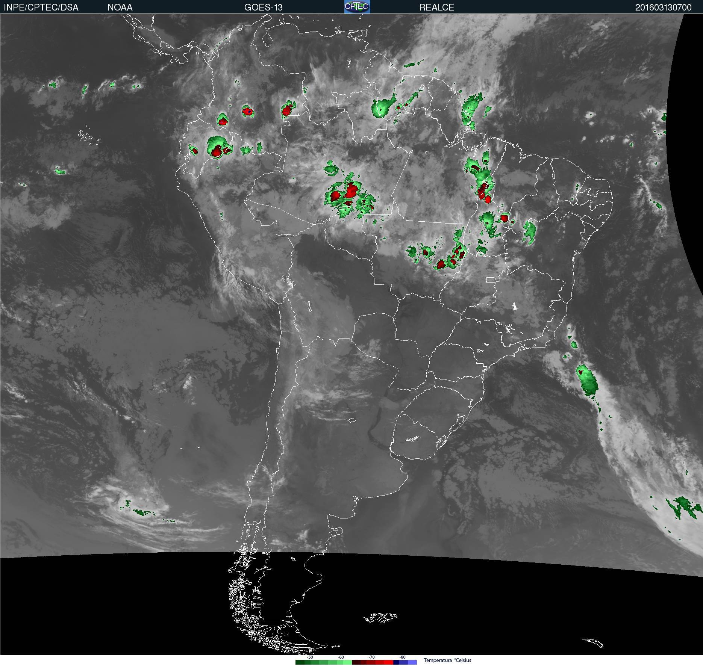Click the bright red segment of the temperature scale
This screenshot has width=703, height=665.
(x=389, y=662)
